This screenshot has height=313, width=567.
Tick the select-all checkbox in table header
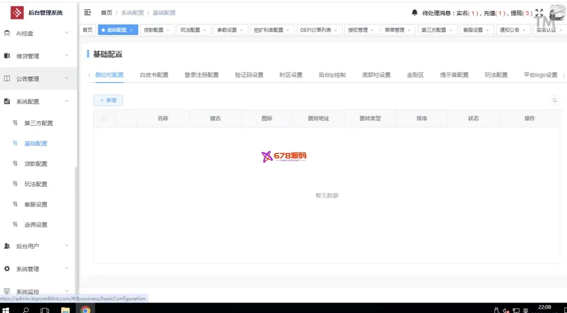(x=105, y=118)
